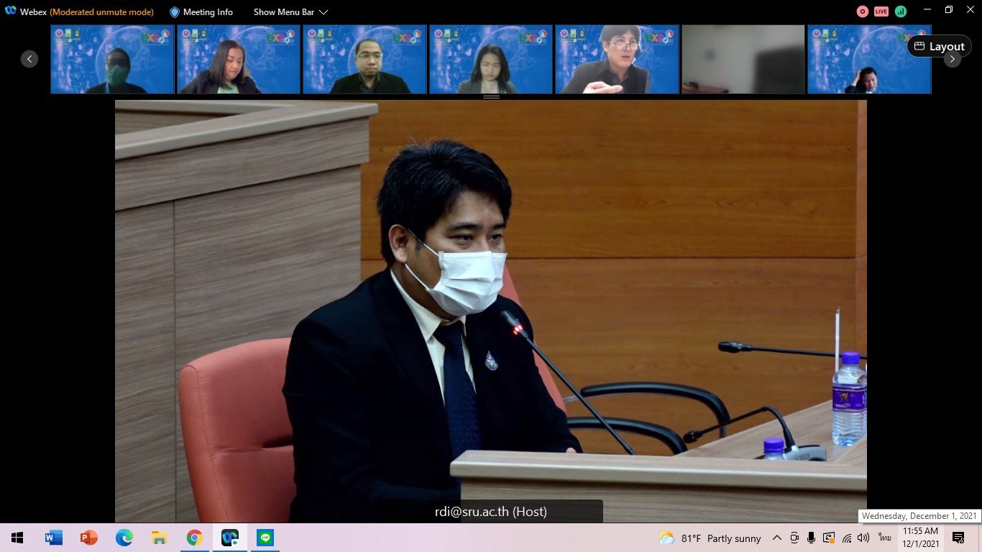This screenshot has width=982, height=552.
Task: Expand the Show Menu Bar dropdown
Action: pos(291,12)
